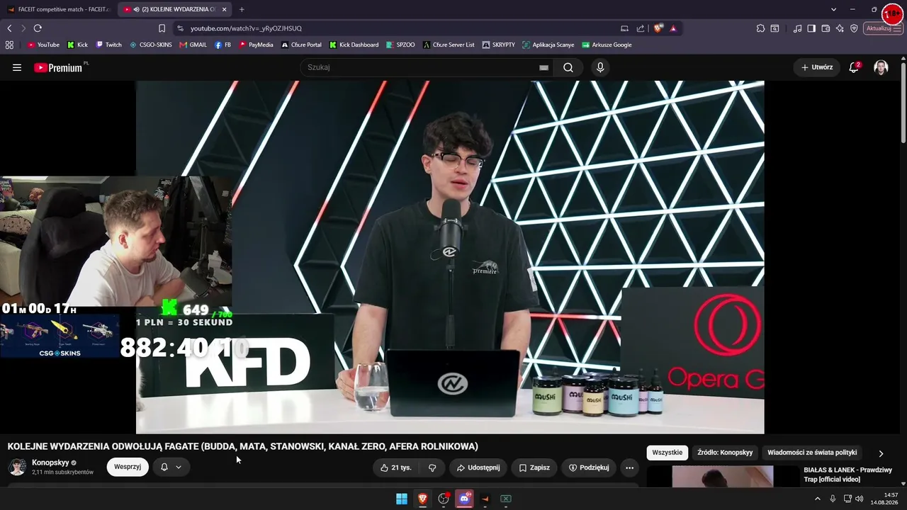Open the Arkusze Google bookmark
Image resolution: width=907 pixels, height=510 pixels.
607,45
